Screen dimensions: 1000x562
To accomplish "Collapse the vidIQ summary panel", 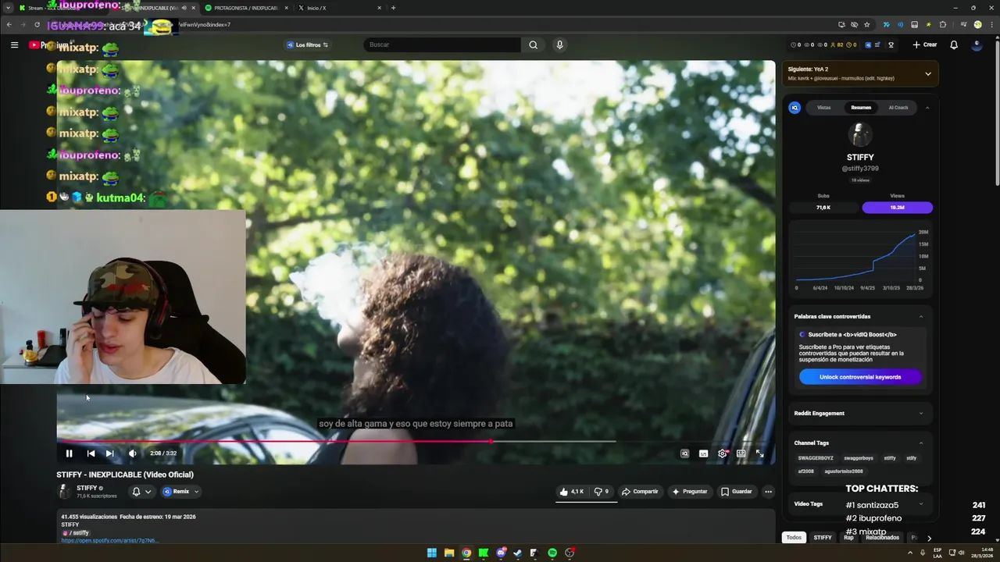I will pos(927,108).
